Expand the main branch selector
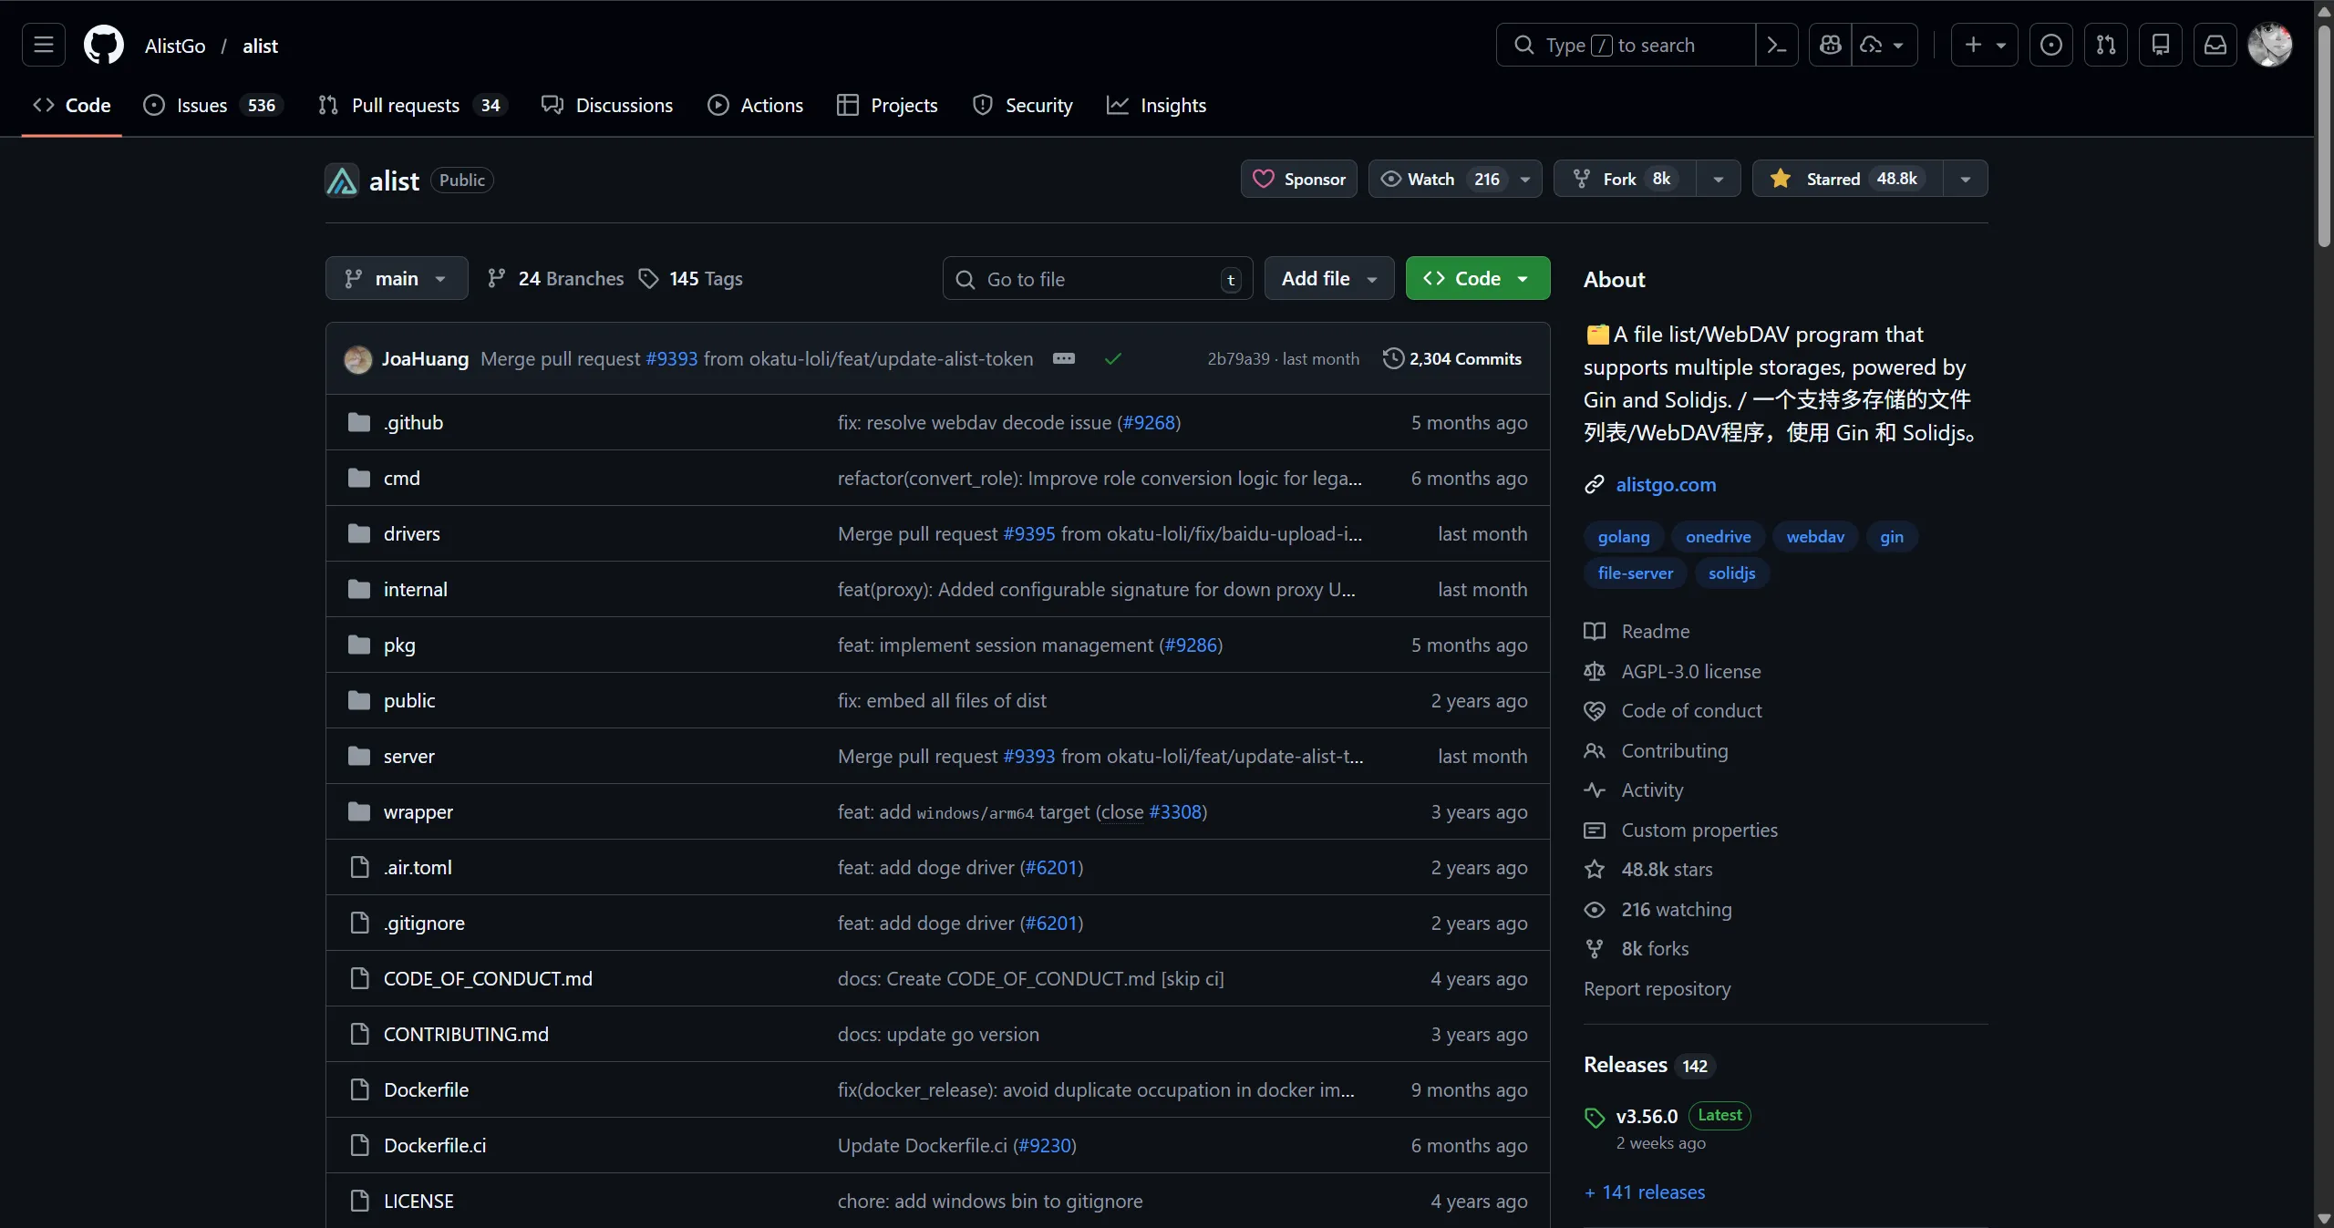Viewport: 2334px width, 1228px height. [x=396, y=278]
